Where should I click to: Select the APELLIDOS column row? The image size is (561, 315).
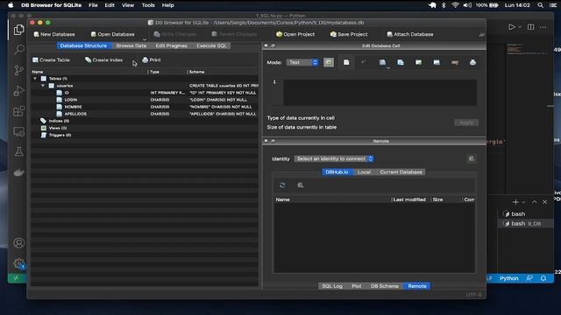(145, 114)
